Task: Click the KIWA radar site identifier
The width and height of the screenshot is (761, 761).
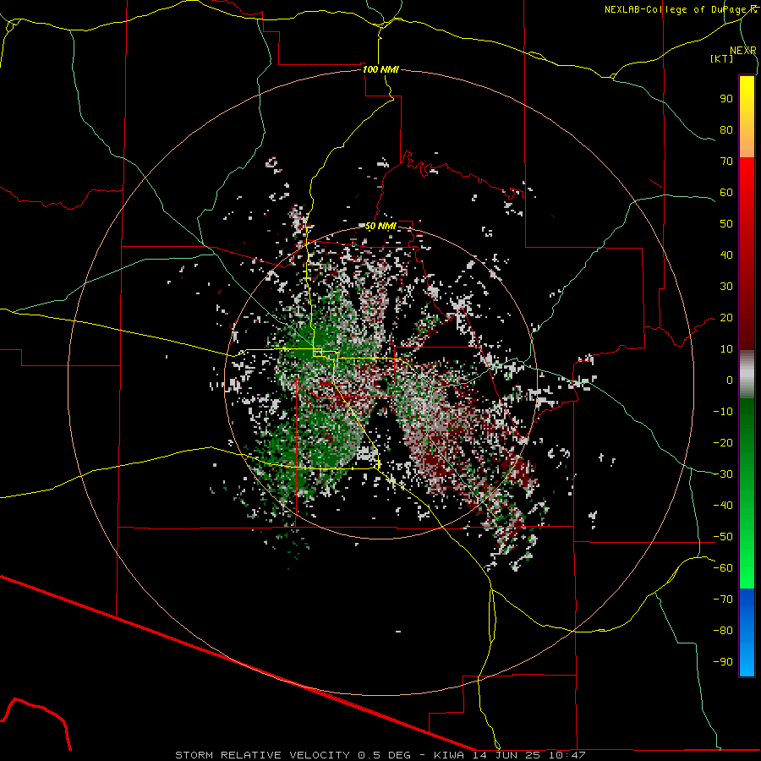Action: (448, 755)
